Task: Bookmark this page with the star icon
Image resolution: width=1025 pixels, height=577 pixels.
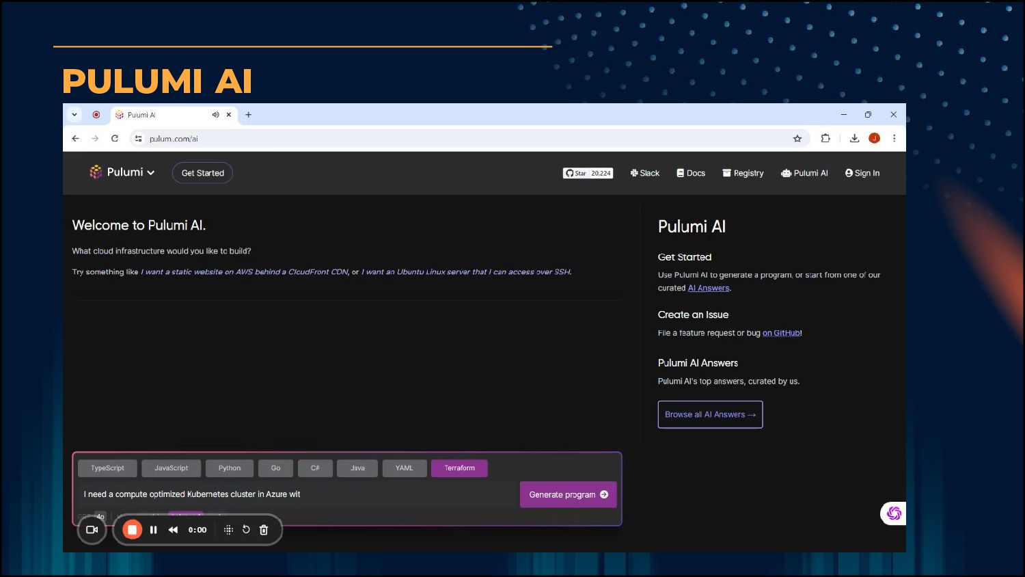Action: [x=797, y=139]
